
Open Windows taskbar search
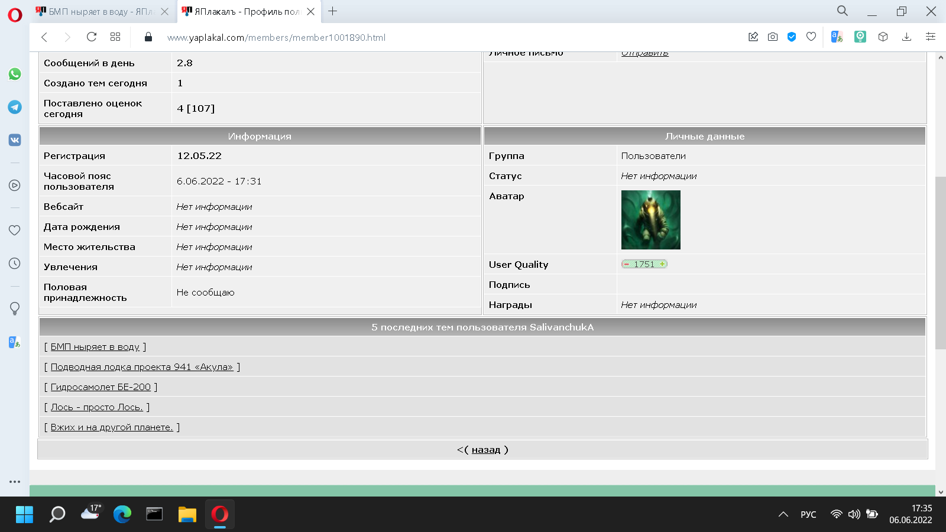[57, 514]
